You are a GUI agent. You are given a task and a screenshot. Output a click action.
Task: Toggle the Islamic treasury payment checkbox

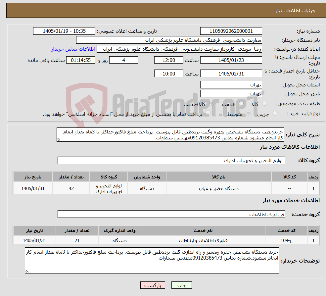208,113
